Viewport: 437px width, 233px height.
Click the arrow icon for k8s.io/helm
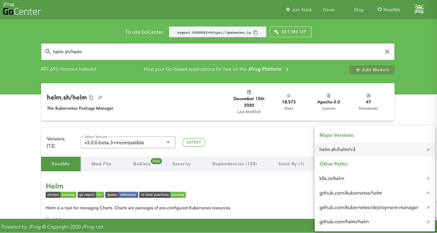coord(428,179)
